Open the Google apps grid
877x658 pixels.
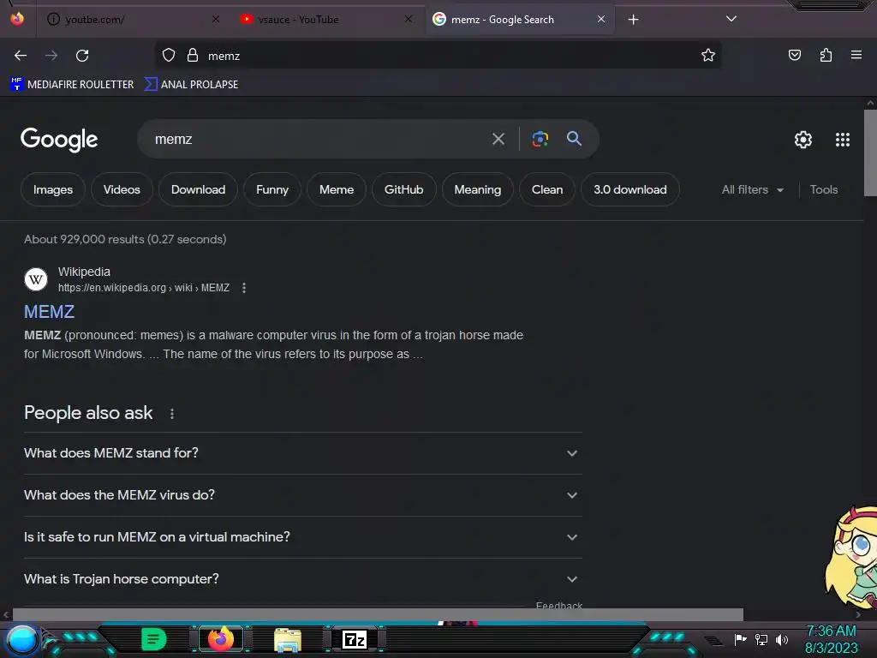point(843,140)
